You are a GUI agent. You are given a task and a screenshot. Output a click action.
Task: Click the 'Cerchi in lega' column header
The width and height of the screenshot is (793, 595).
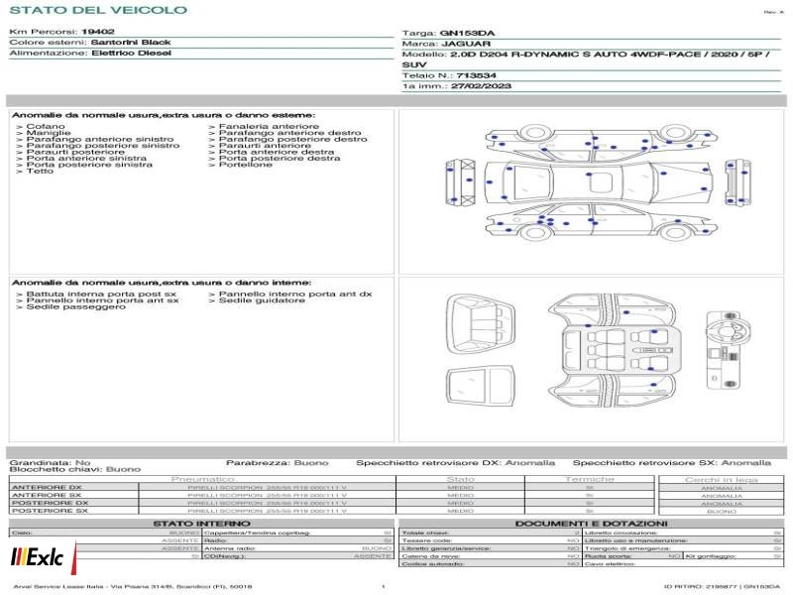coord(722,480)
